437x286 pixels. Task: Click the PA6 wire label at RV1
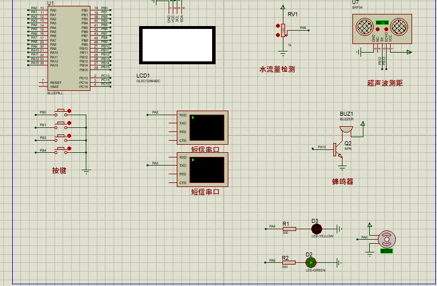(303, 28)
